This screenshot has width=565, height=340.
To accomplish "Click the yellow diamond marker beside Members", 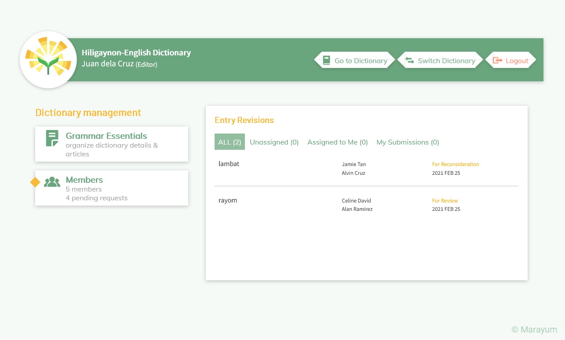I will click(x=35, y=182).
